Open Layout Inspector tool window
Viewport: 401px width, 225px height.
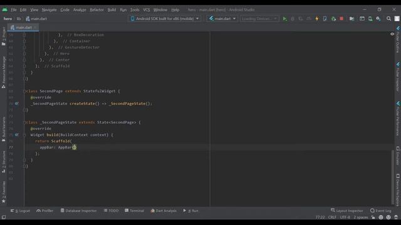(346, 211)
